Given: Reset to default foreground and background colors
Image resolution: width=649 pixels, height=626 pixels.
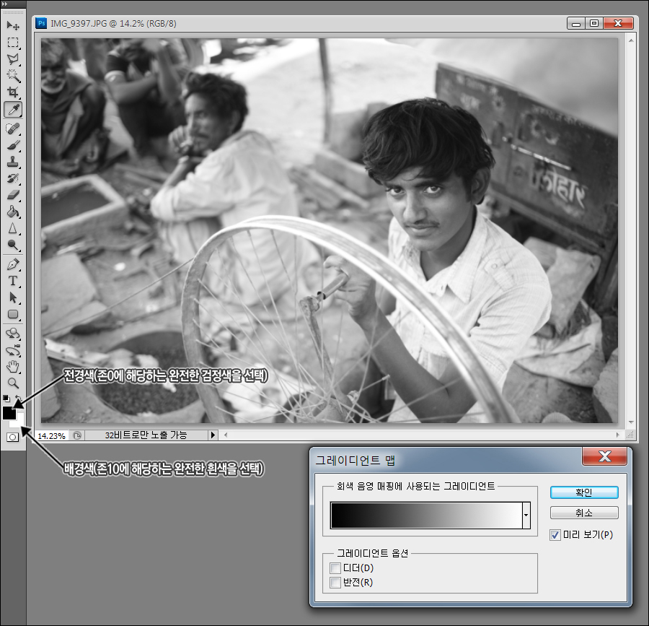Looking at the screenshot, I should point(6,398).
